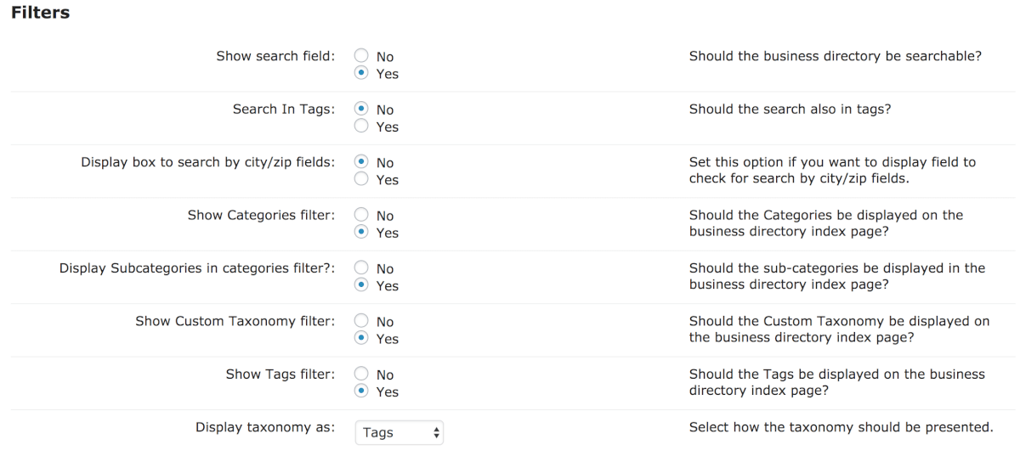Enable Yes for Search In Tags
This screenshot has height=456, width=1020.
[361, 127]
